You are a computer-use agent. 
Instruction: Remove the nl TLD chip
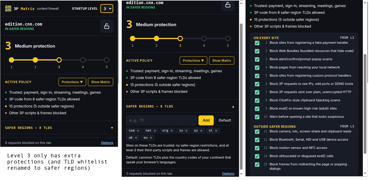point(216,131)
